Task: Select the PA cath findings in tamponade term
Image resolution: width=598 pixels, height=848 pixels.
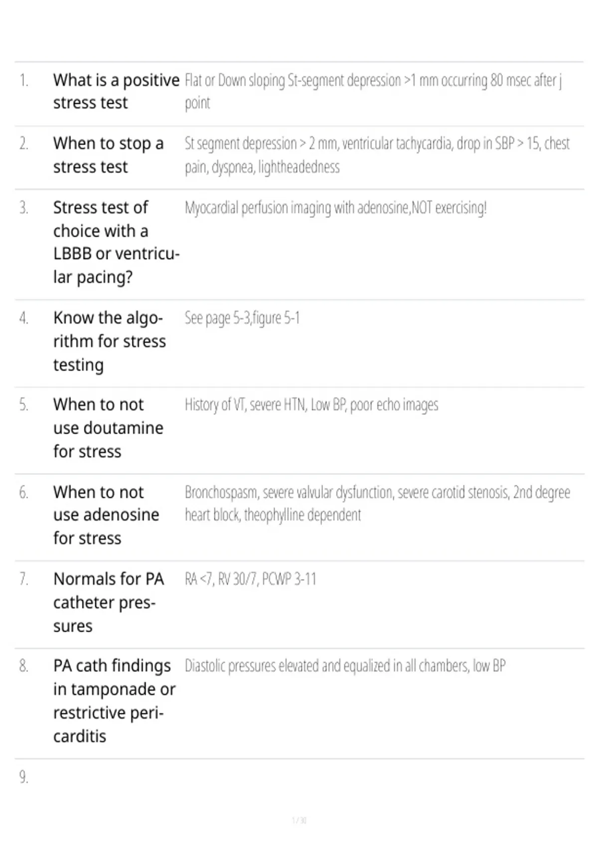Action: tap(114, 701)
